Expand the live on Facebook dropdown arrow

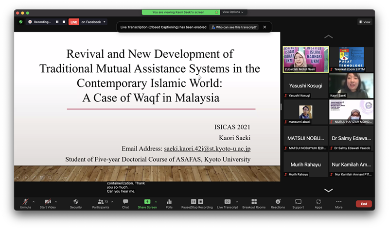click(x=105, y=22)
